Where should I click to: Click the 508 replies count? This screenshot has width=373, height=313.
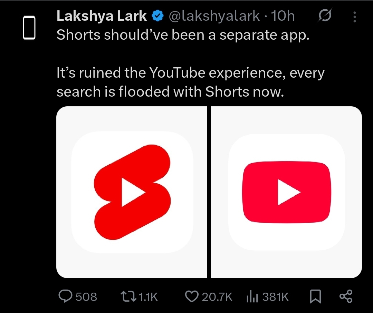coord(86,297)
